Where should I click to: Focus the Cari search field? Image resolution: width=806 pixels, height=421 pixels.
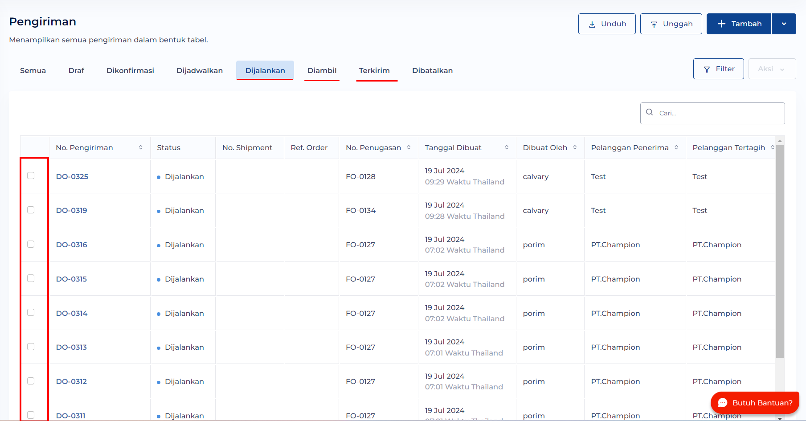tap(718, 113)
